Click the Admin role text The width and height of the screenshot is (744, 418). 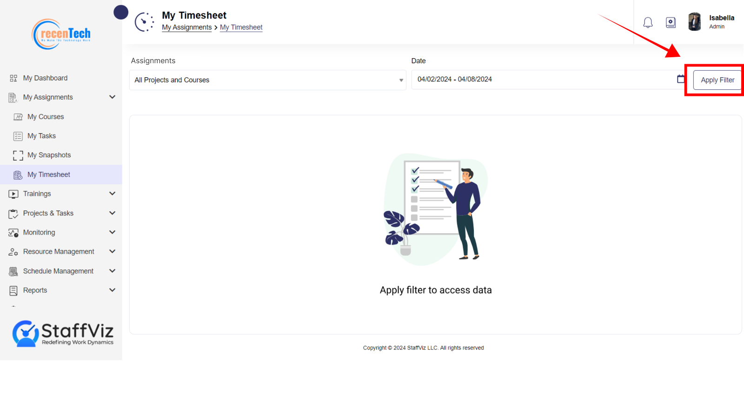coord(717,27)
